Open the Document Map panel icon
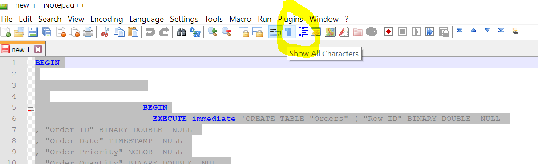 tap(330, 32)
